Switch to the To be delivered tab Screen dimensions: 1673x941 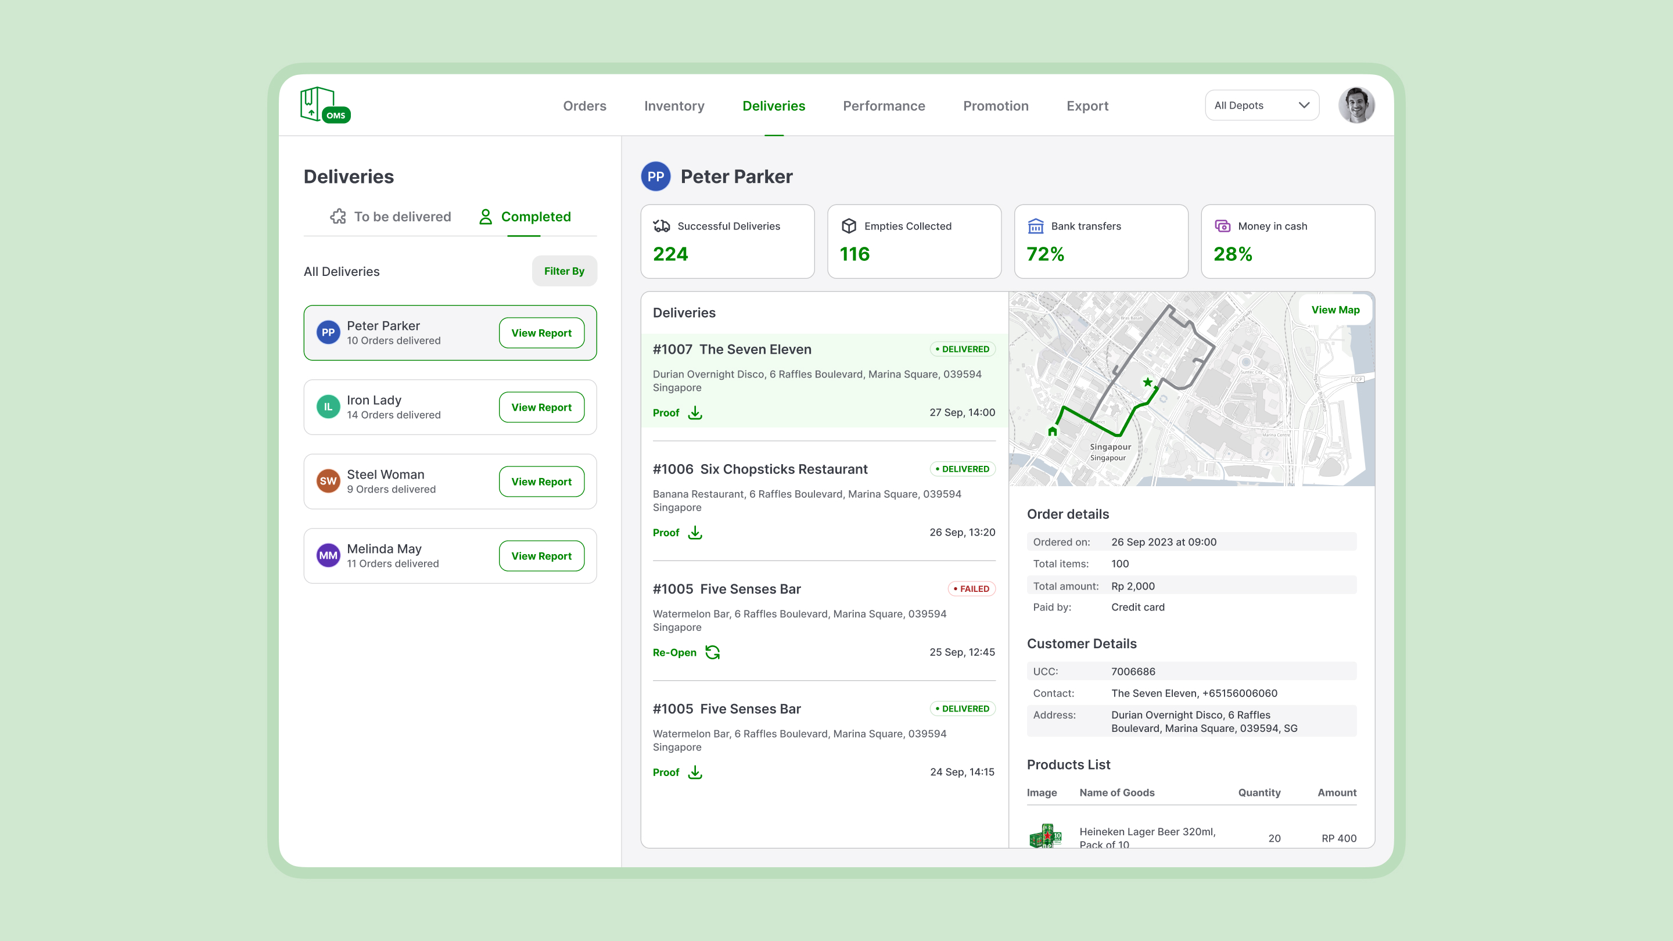coord(390,217)
